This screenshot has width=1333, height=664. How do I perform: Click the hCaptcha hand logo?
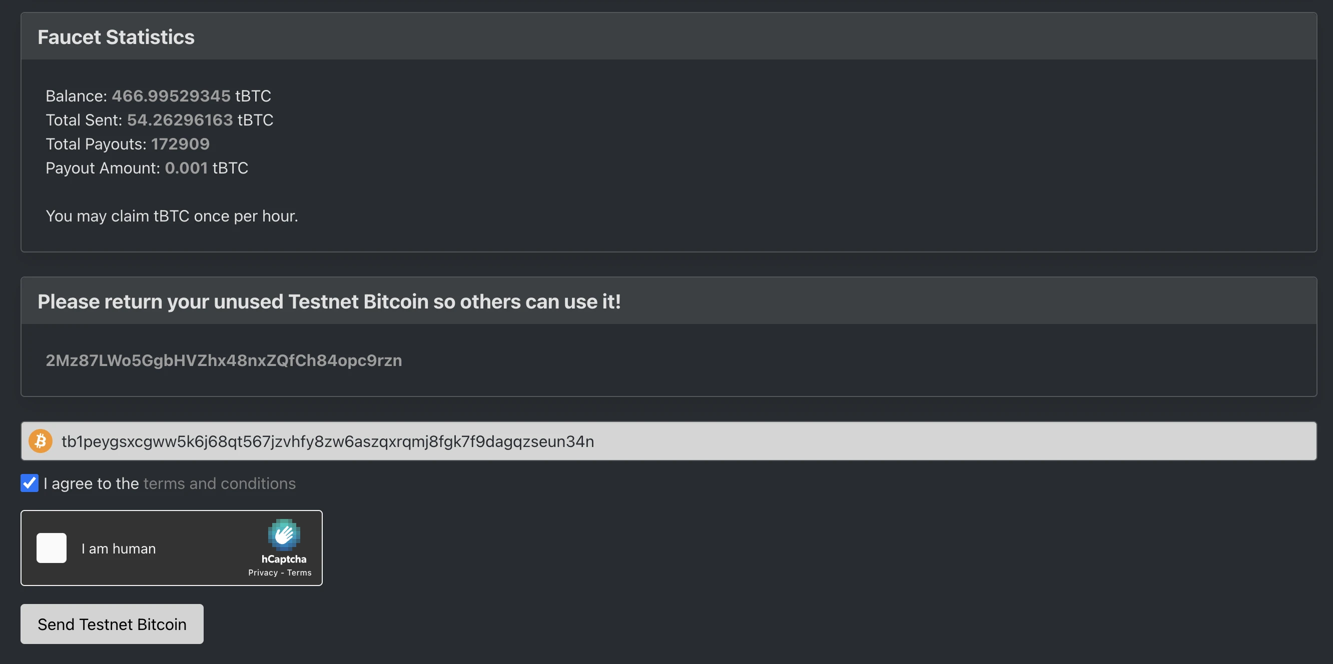point(284,534)
